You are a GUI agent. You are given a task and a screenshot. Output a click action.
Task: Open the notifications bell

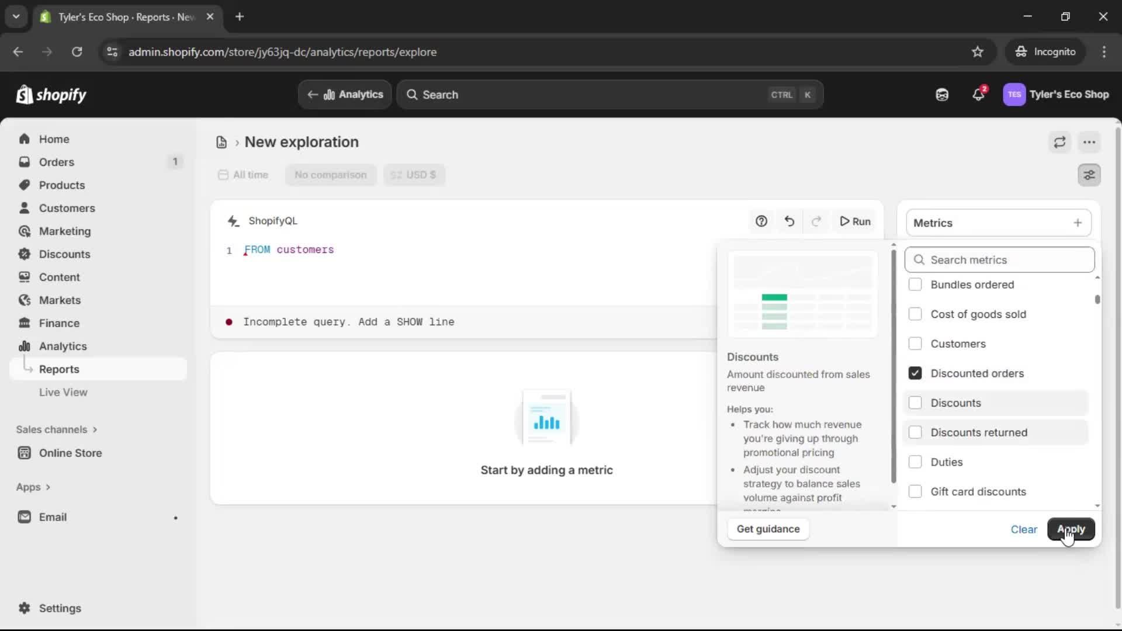point(979,94)
